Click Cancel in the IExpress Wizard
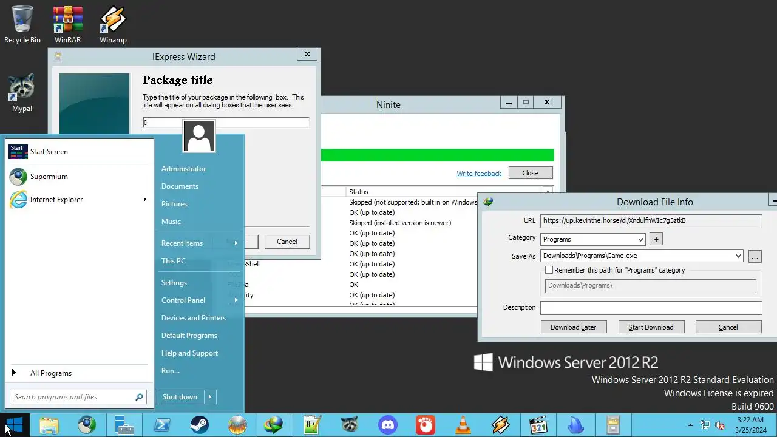This screenshot has height=437, width=777. pos(287,242)
